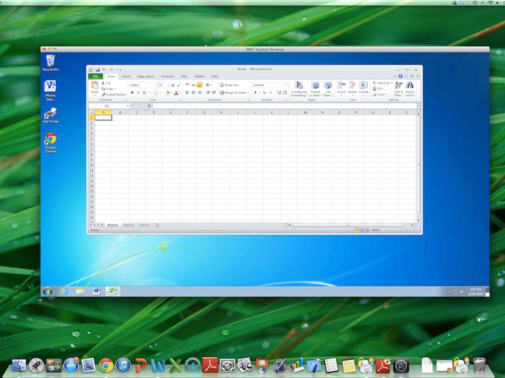505x378 pixels.
Task: Switch to the Review ribbon tab
Action: [199, 76]
